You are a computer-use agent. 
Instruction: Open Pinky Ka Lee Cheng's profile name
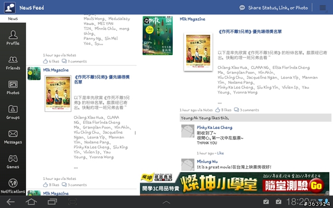214,127
